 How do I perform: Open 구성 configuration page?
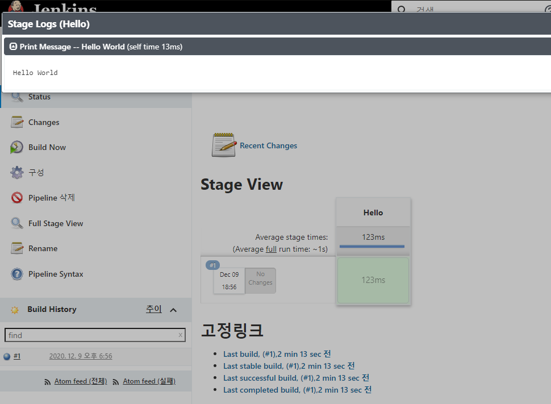pyautogui.click(x=36, y=172)
